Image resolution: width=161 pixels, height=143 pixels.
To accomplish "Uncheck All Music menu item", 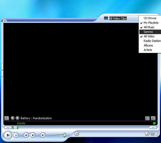I will coord(150,27).
